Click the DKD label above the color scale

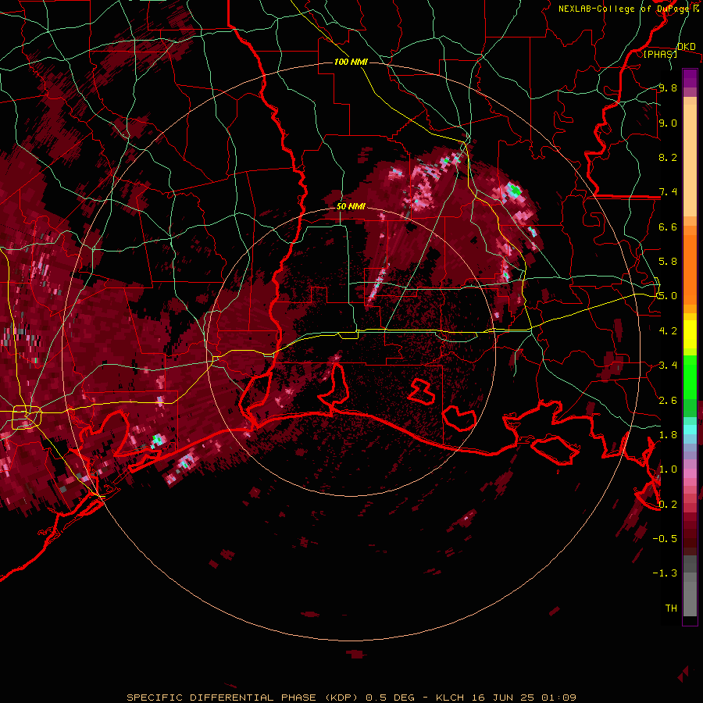686,47
